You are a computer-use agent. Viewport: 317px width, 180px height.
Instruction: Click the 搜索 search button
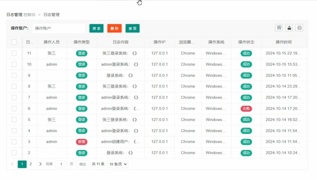(97, 28)
